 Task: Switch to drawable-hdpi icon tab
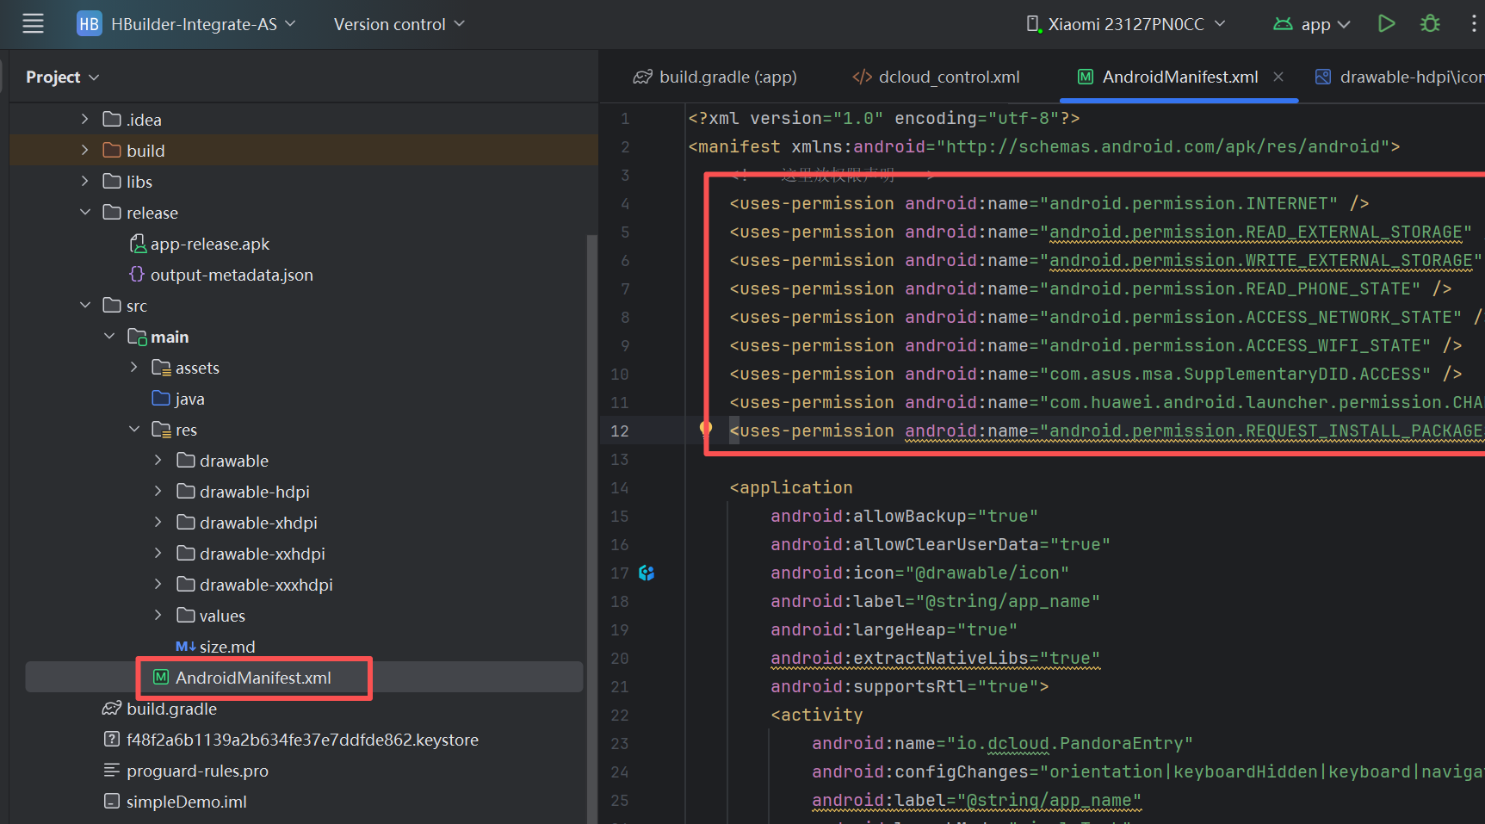(1399, 77)
